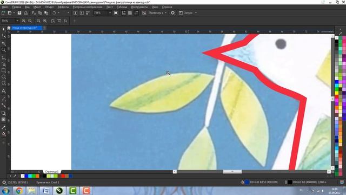Image resolution: width=346 pixels, height=195 pixels.
Task: Select the Drop Shadow tool
Action: pos(4,113)
